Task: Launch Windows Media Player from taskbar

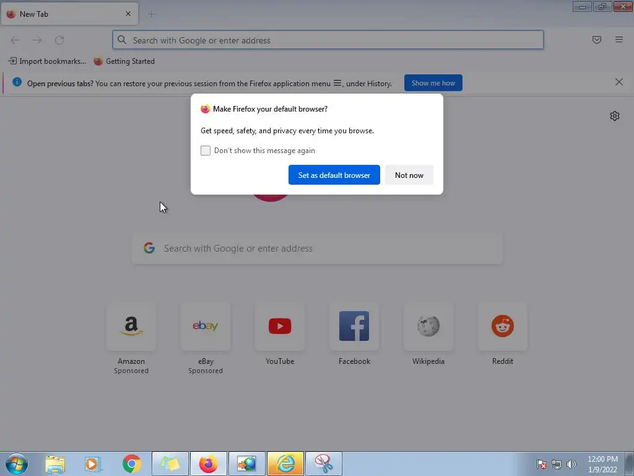Action: click(93, 464)
